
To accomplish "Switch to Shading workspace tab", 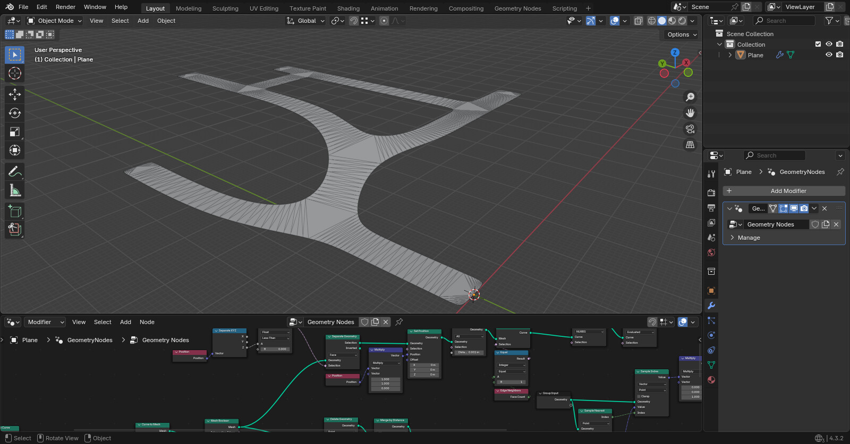I will pos(348,8).
